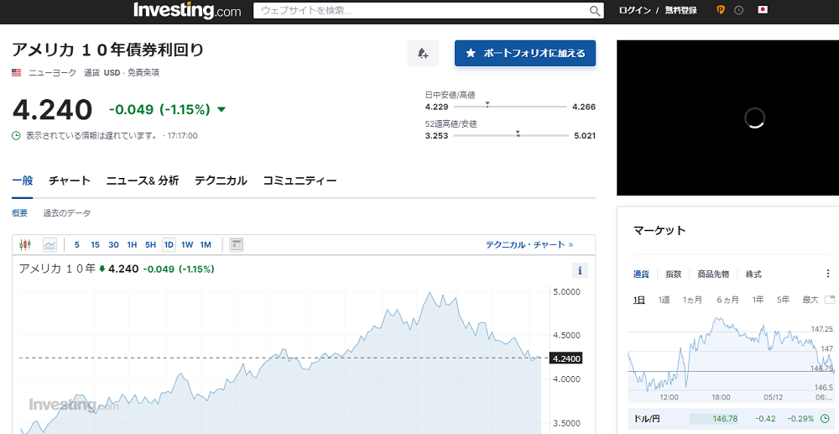Select the 概要 sub-tab

(x=20, y=213)
